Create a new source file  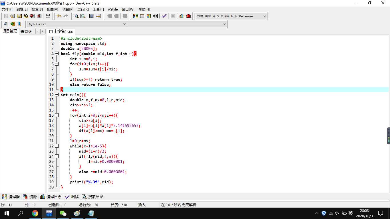coord(6,16)
